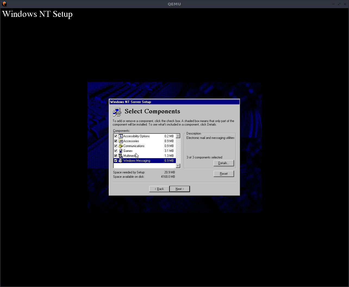Viewport: 349px width, 287px height.
Task: Open Details for the selected component
Action: click(x=224, y=163)
